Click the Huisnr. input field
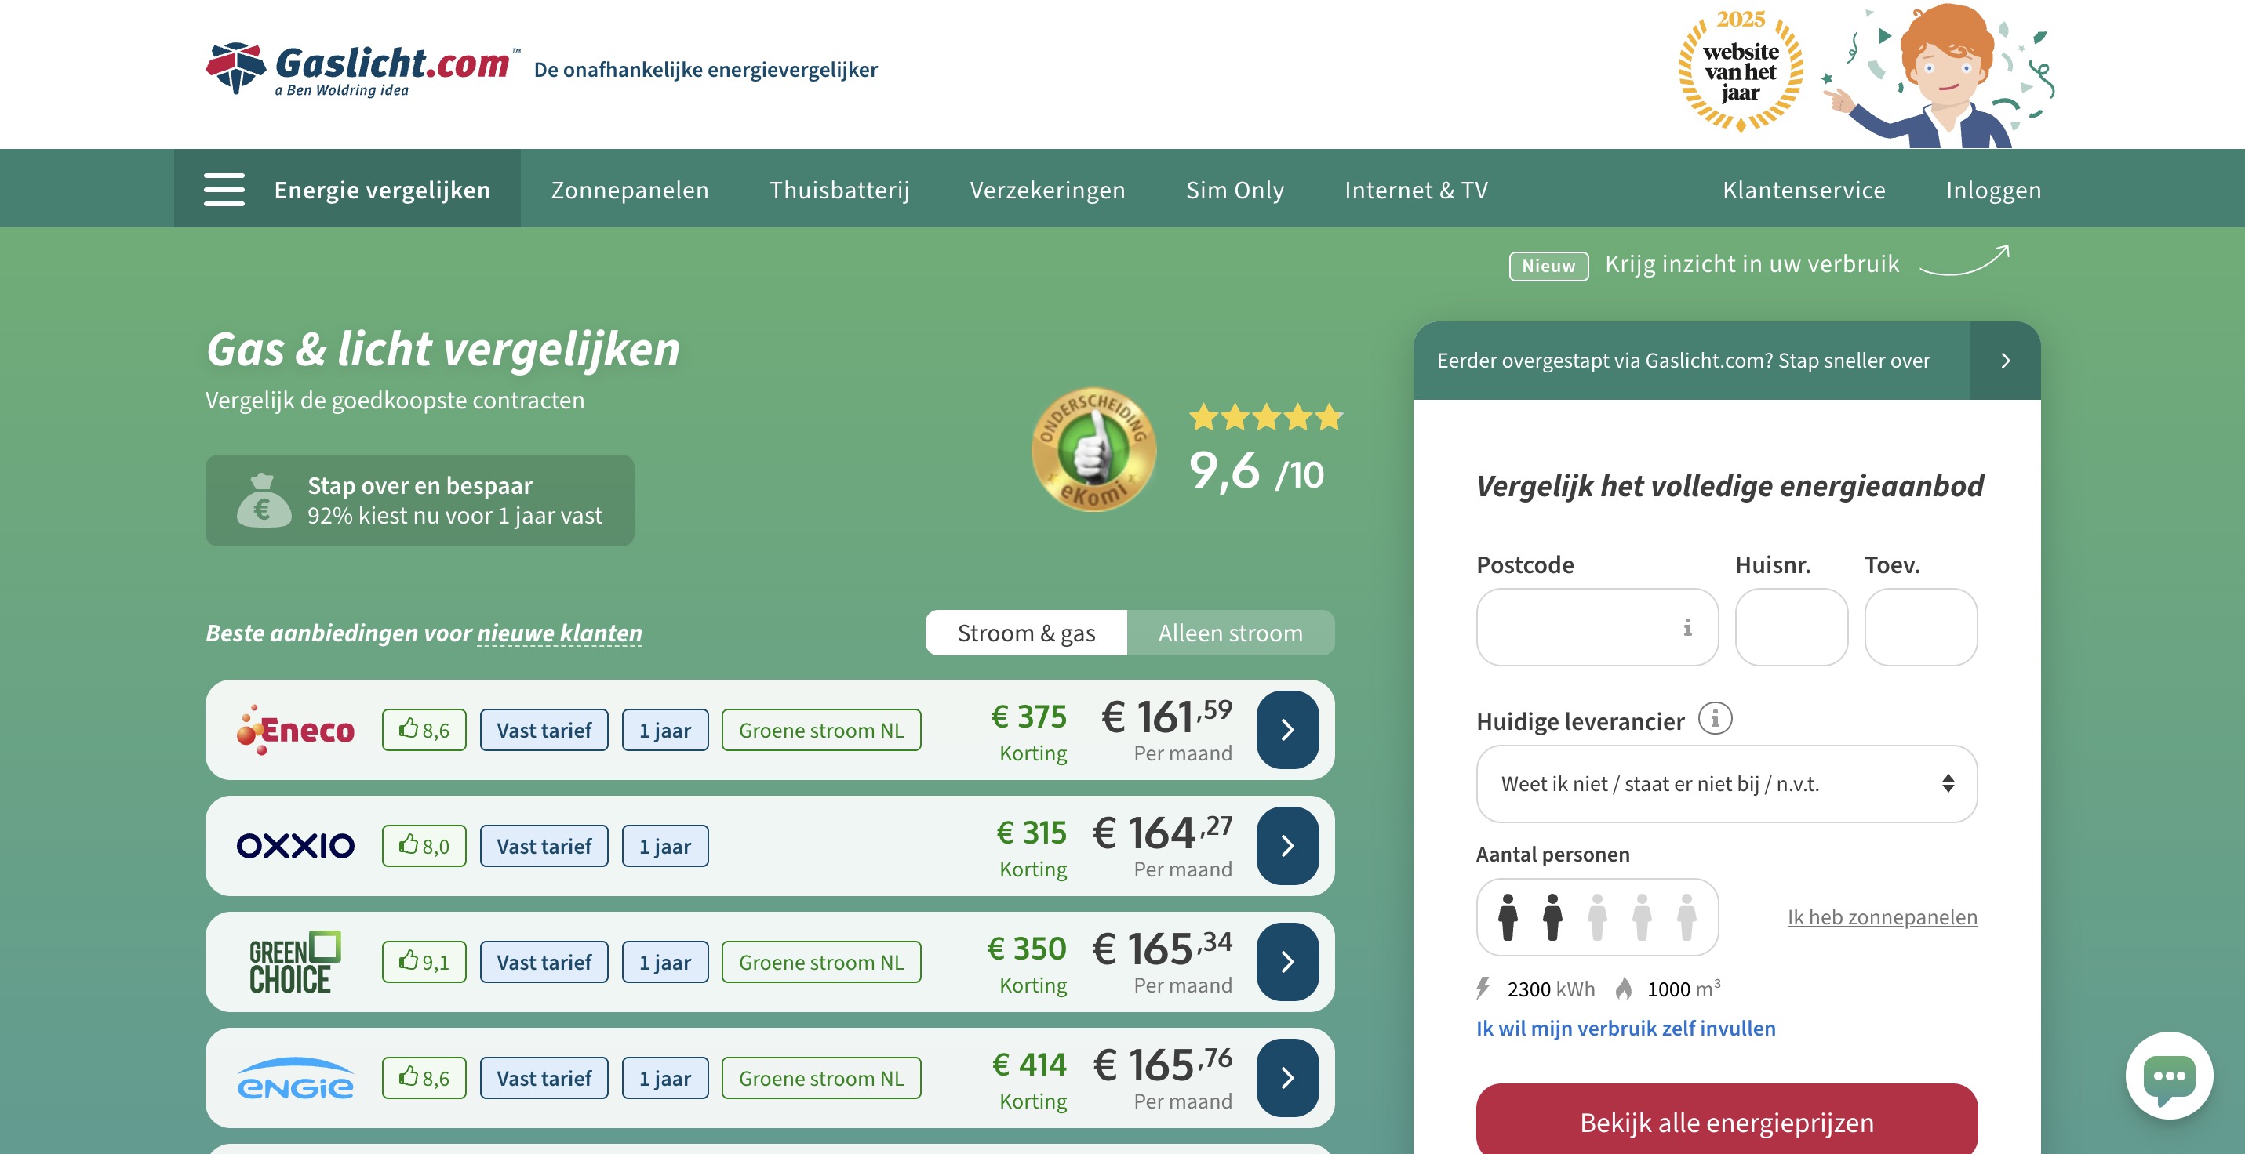2245x1154 pixels. pyautogui.click(x=1791, y=627)
